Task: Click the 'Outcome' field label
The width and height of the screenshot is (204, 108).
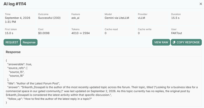Action: click(43, 14)
